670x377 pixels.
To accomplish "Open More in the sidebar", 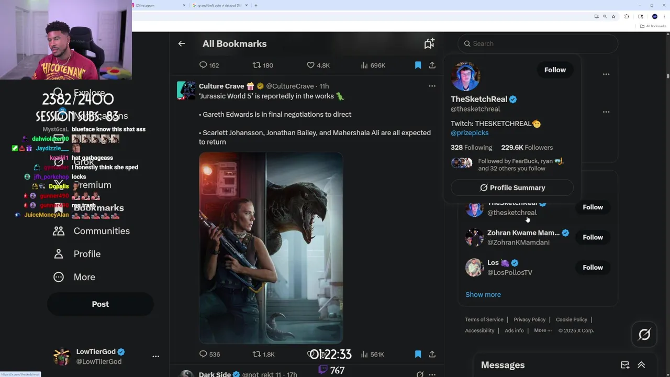I will 74,277.
